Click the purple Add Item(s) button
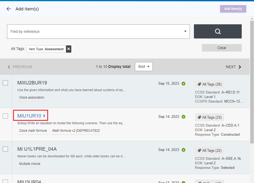 [233, 9]
